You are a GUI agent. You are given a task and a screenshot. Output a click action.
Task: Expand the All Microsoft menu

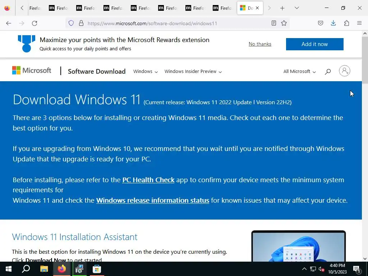click(299, 72)
